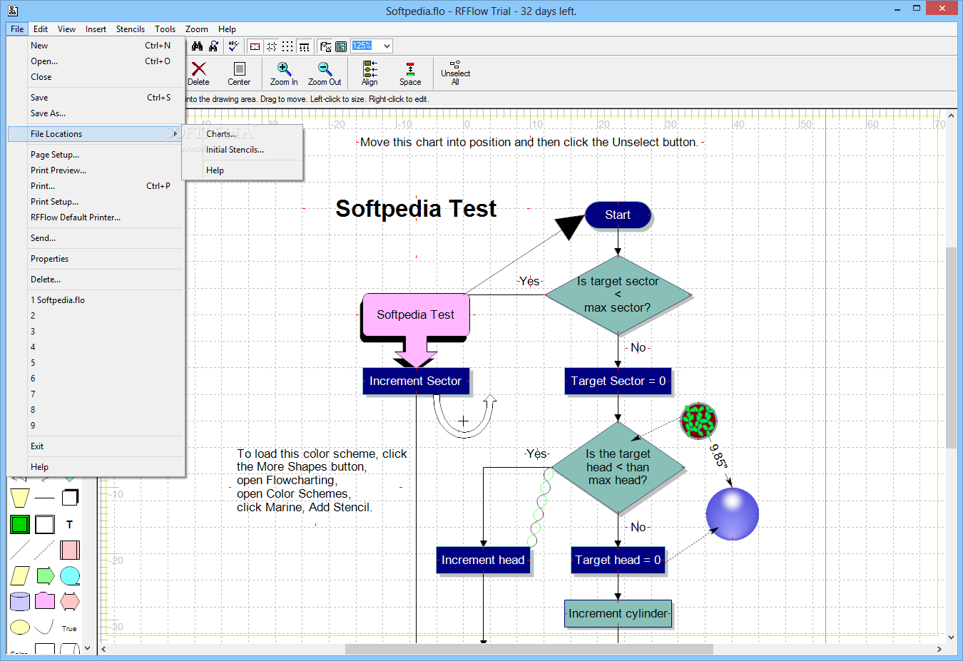Click the horizontal scrollbar thumb
This screenshot has height=661, width=963.
pyautogui.click(x=529, y=649)
